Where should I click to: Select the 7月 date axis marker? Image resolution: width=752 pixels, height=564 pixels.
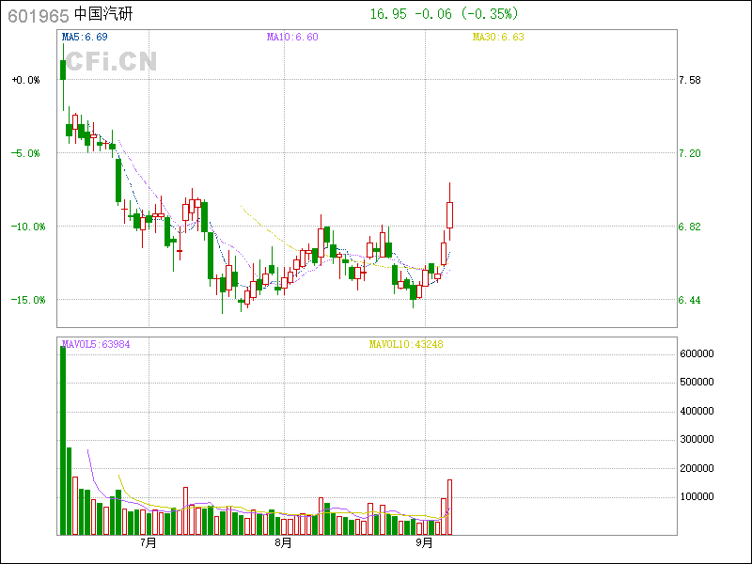point(148,543)
